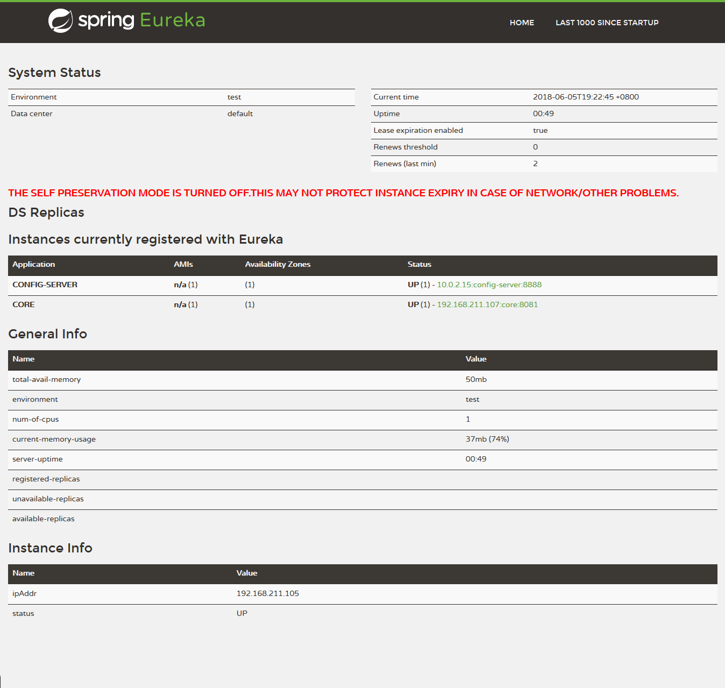Click the current-memory-usage row name
The width and height of the screenshot is (725, 688).
pos(54,439)
